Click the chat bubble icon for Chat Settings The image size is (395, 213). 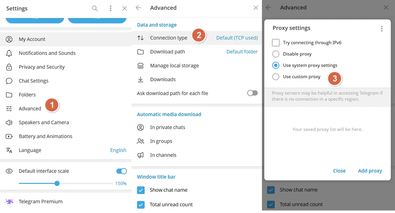tap(9, 81)
